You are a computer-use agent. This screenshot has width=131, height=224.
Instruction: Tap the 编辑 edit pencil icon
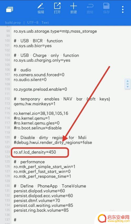41,8
